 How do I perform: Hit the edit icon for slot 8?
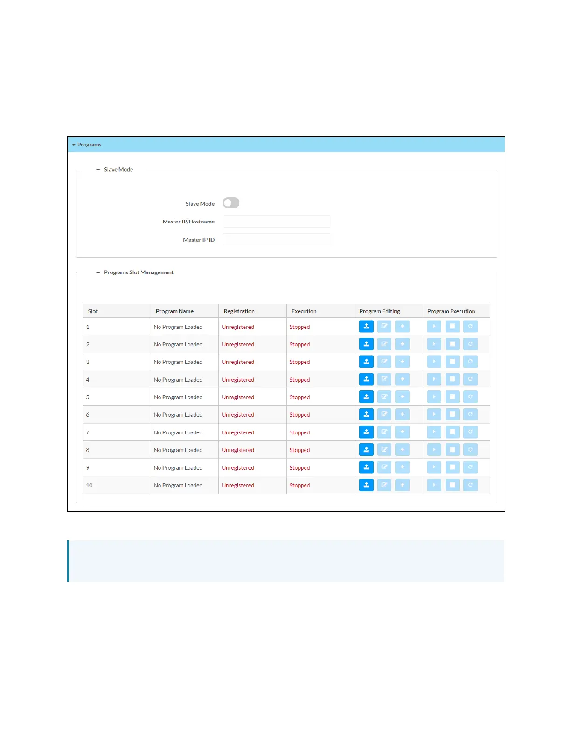pos(384,450)
